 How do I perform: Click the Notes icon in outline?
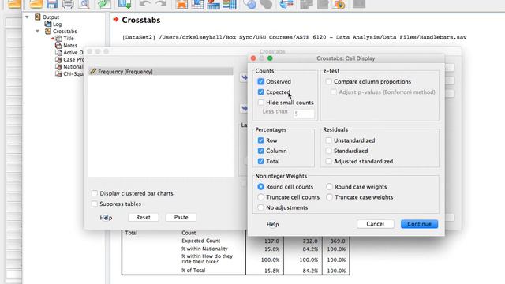[58, 46]
